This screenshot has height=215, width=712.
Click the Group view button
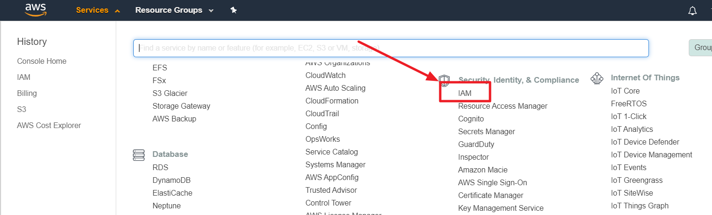coord(702,48)
